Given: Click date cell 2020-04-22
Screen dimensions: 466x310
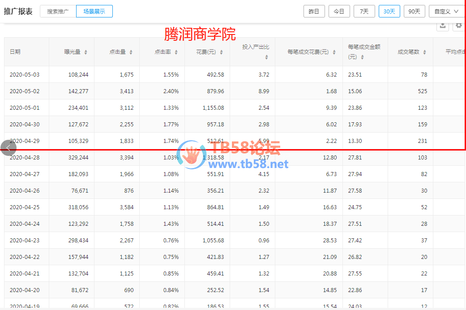Looking at the screenshot, I should tap(25, 257).
